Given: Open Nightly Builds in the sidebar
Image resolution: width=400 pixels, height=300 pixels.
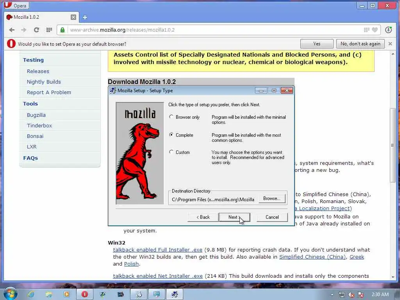Looking at the screenshot, I should (44, 82).
